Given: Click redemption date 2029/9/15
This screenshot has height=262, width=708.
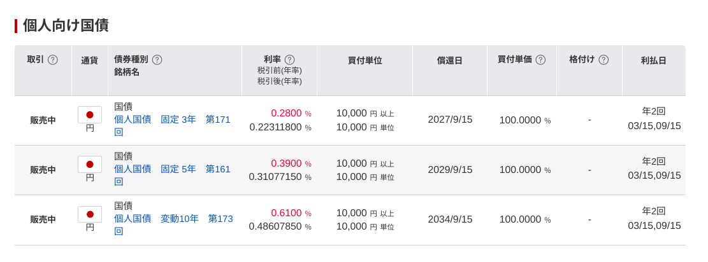Looking at the screenshot, I should pos(450,170).
